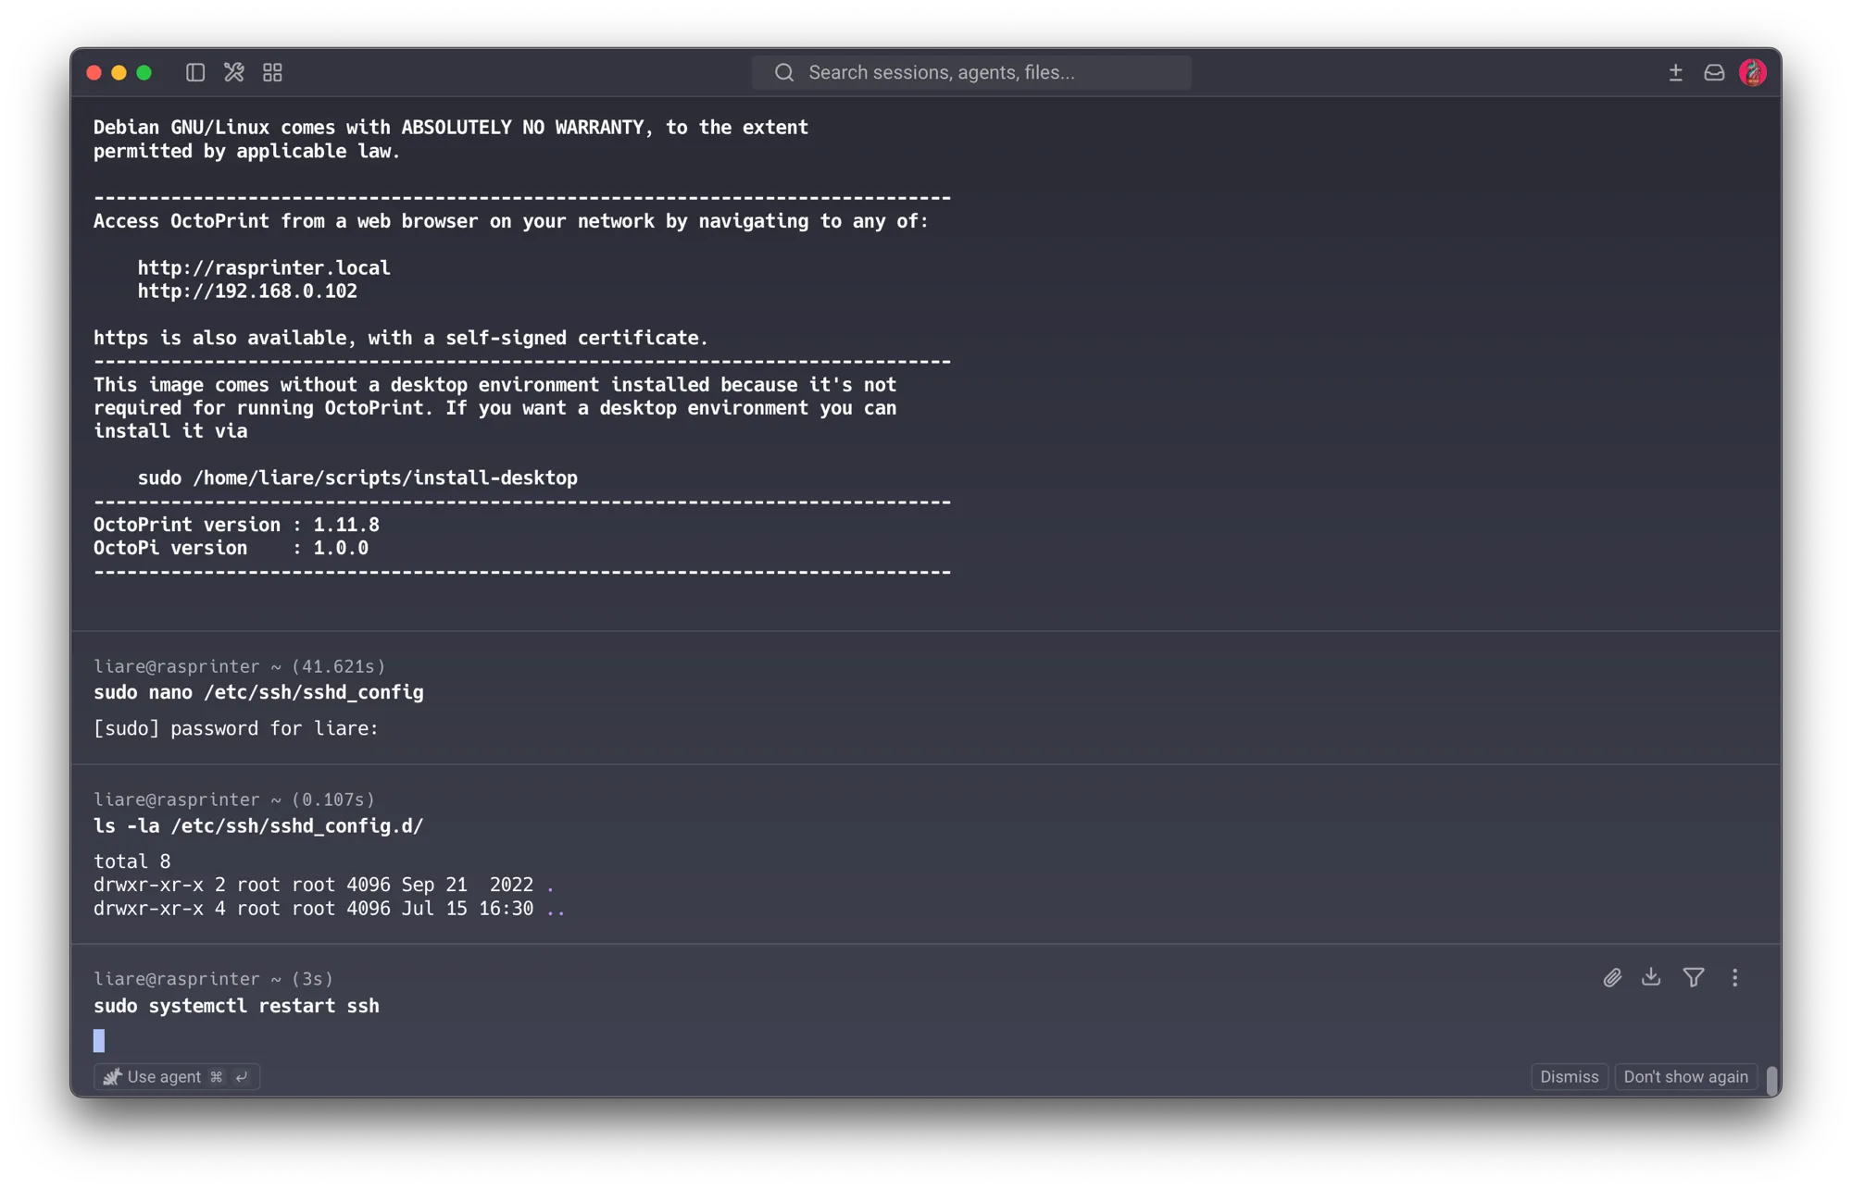The height and width of the screenshot is (1190, 1852).
Task: Click the http://rasprinter.local URL
Action: point(264,267)
